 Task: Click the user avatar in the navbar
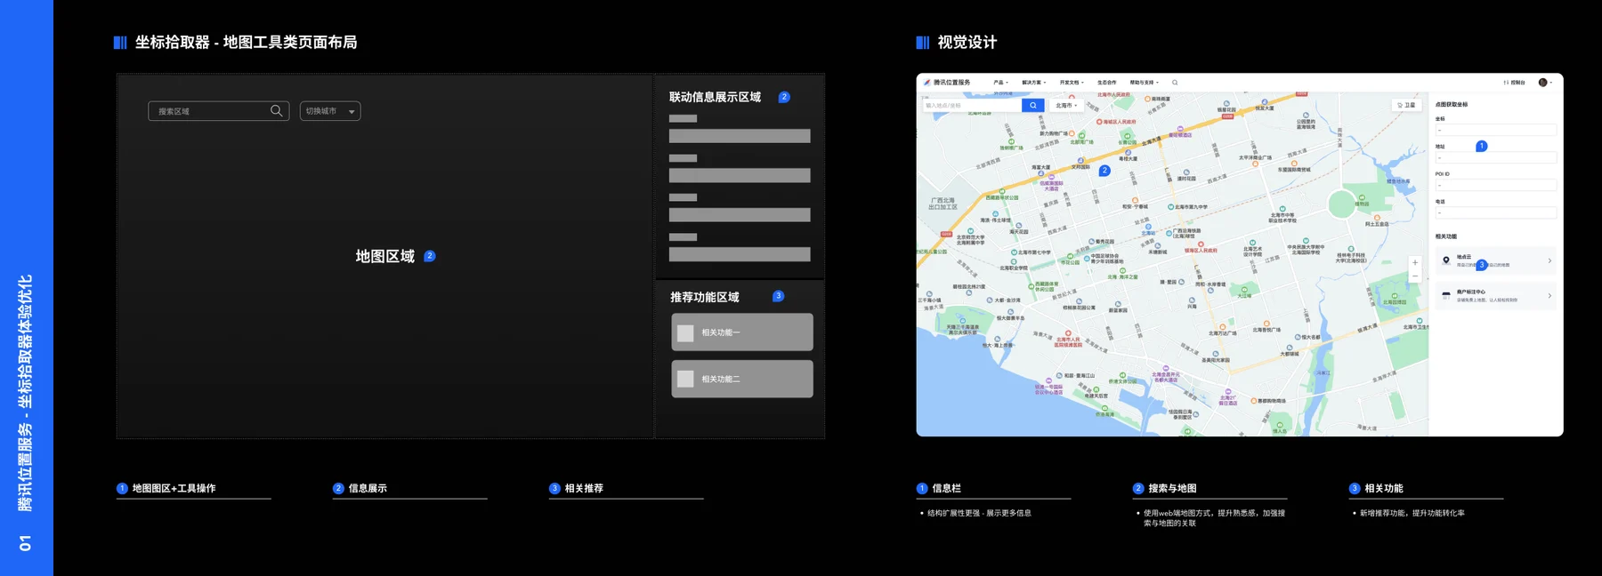[1542, 82]
